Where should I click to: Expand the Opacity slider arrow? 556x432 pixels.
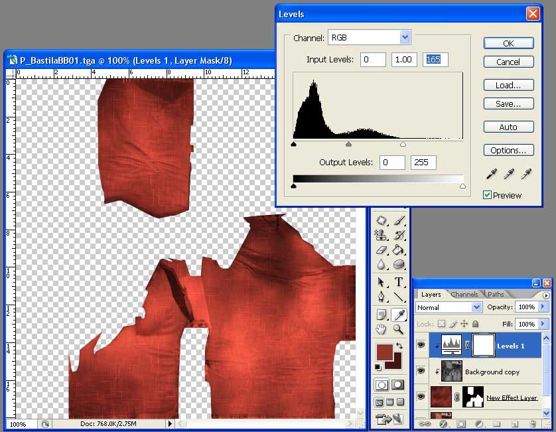pos(544,307)
